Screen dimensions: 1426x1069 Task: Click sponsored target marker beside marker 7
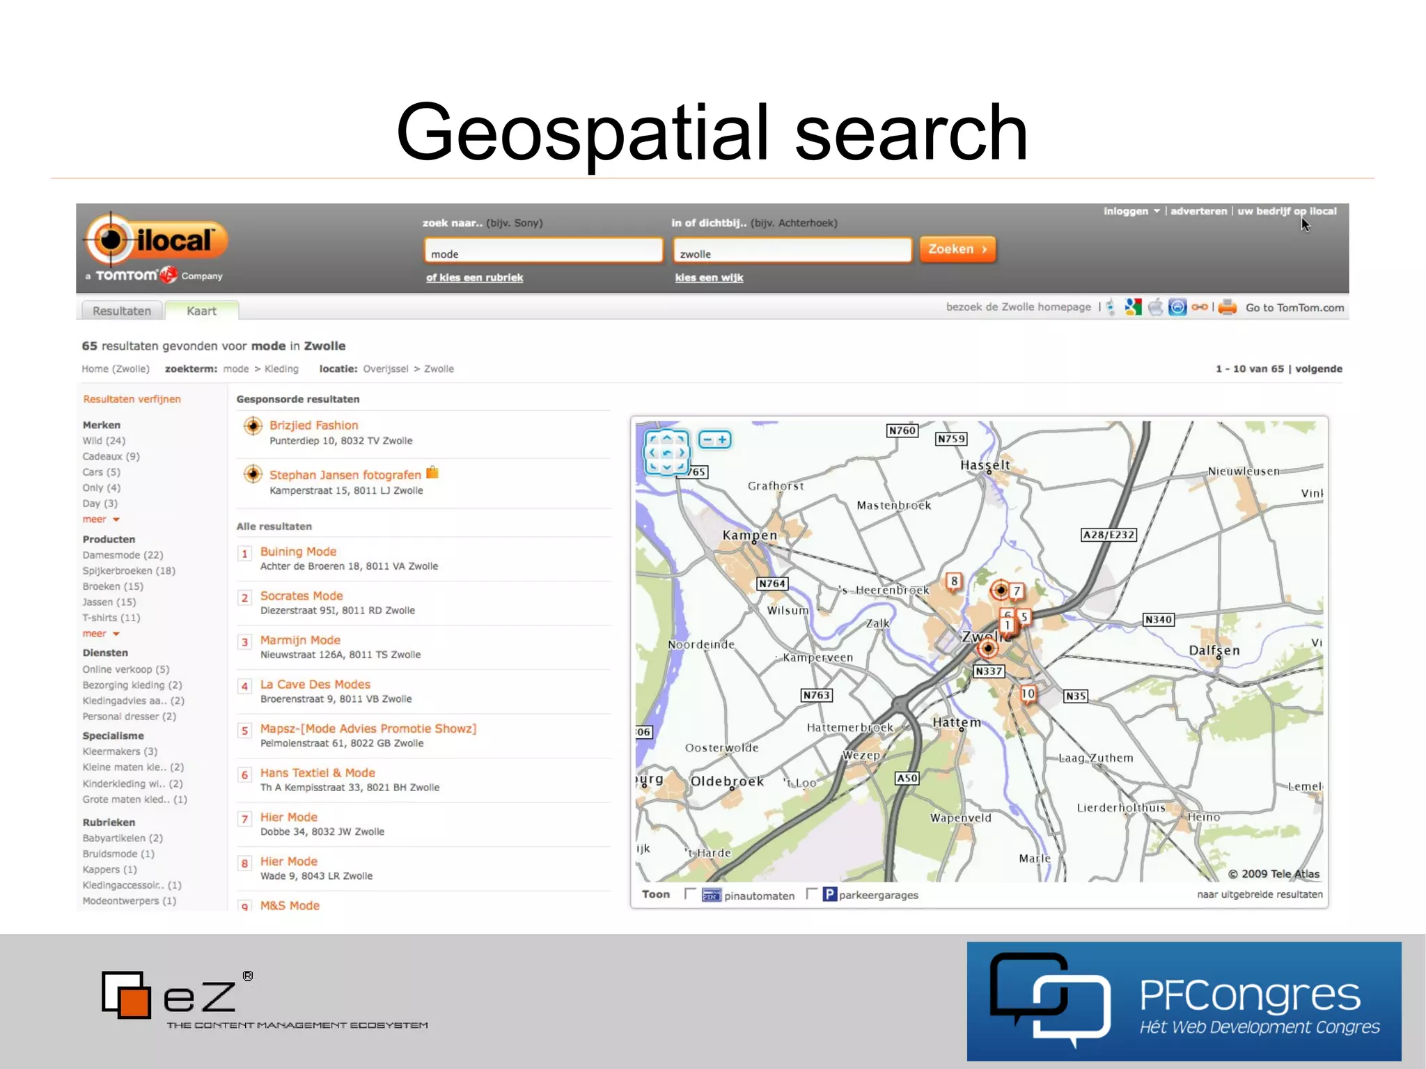[1000, 590]
